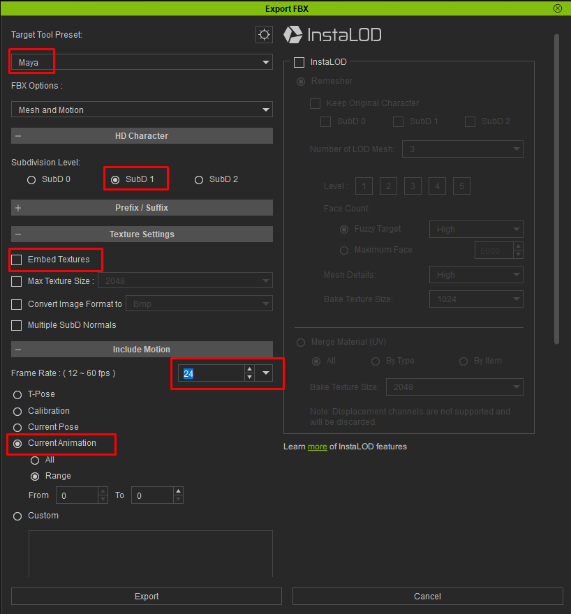Viewport: 571px width, 614px height.
Task: Open Merge Material Bake Texture Size 2048 dropdown
Action: point(454,387)
